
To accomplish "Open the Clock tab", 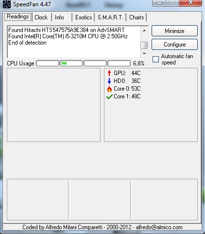I will click(41, 17).
